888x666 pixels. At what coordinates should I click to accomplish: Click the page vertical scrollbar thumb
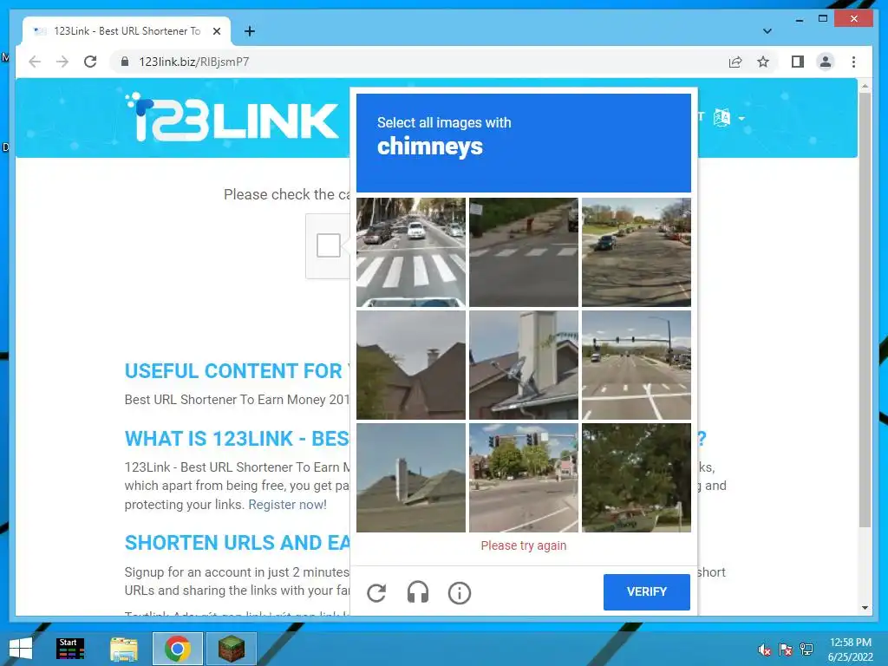click(865, 310)
